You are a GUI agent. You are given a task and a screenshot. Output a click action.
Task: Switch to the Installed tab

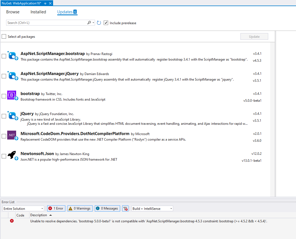tap(38, 12)
